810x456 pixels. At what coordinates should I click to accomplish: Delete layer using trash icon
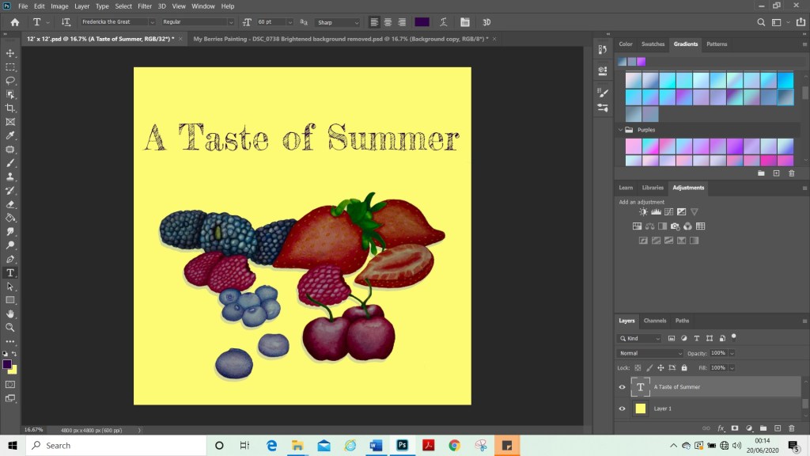[791, 428]
